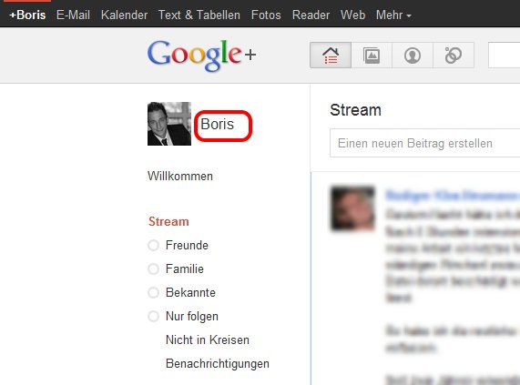Click the +Boris link in top bar
The width and height of the screenshot is (520, 385).
[x=27, y=15]
